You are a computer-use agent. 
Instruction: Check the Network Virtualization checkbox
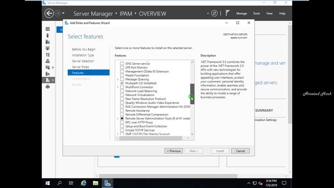point(122,95)
